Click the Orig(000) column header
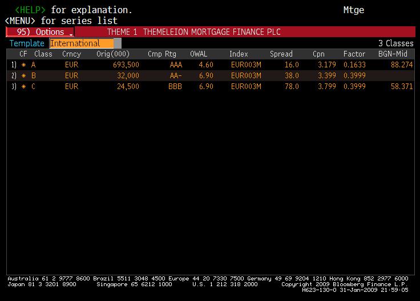Viewport: 420px width, 301px height. point(113,54)
